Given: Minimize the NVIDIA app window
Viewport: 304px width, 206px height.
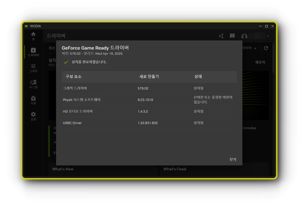Looking at the screenshot, I should click(x=260, y=26).
